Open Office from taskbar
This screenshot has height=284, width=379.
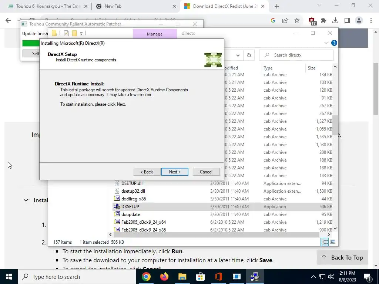[x=218, y=277]
